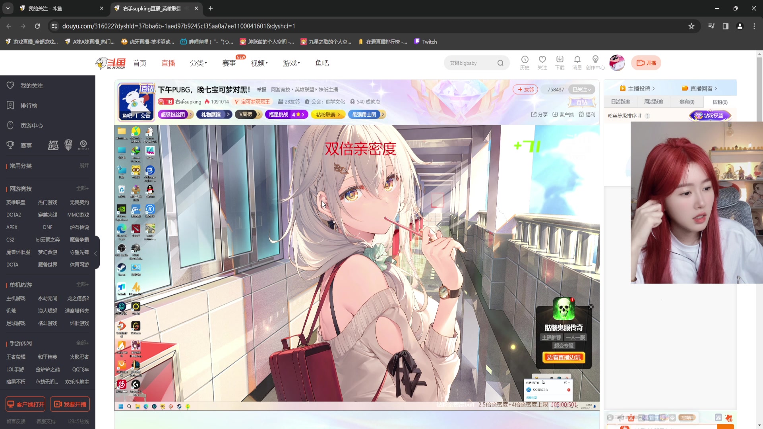
Task: Click the 举报 report link
Action: (261, 89)
